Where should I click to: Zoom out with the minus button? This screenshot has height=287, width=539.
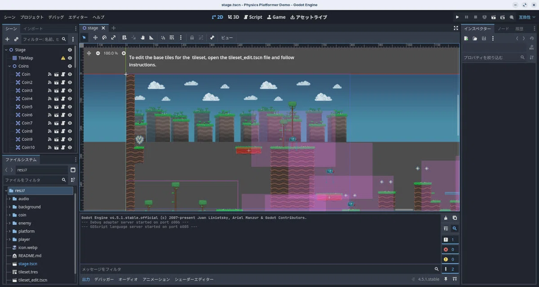pos(98,53)
